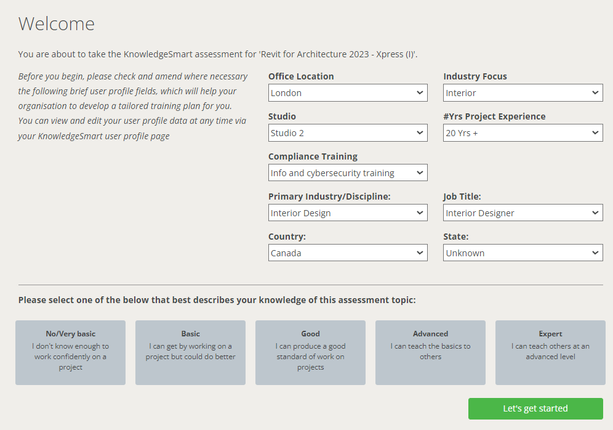Click the Job Title dropdown arrow
The height and width of the screenshot is (430, 613).
(x=595, y=213)
